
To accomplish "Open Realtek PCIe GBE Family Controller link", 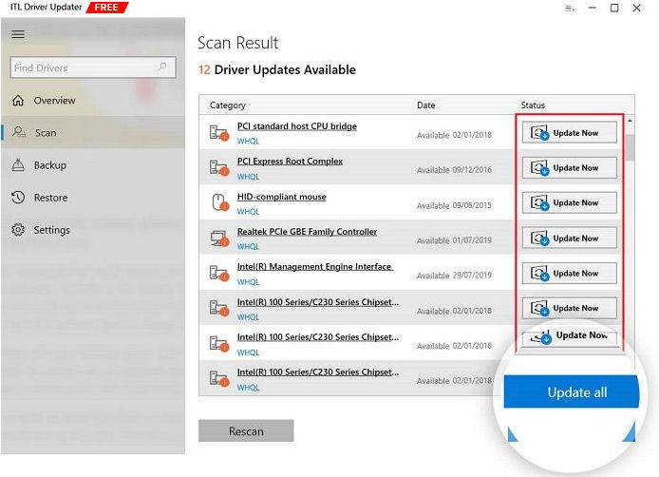I will coord(308,231).
